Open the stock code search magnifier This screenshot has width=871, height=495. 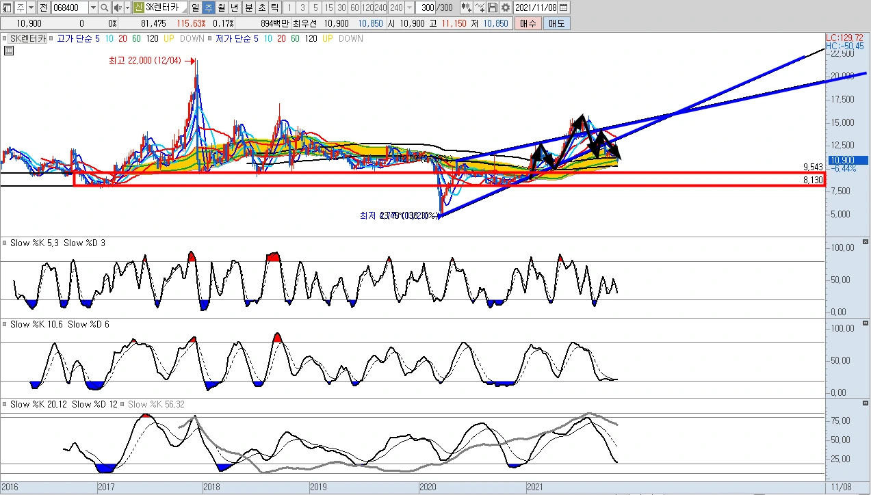click(x=104, y=8)
